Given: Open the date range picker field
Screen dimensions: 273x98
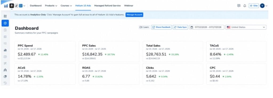Looking at the screenshot, I should click(207, 27).
